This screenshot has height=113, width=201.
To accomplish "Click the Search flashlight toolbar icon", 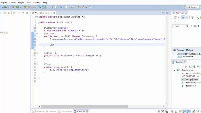I will [33, 7].
